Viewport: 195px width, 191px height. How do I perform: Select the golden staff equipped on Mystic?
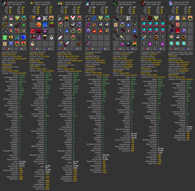(32, 18)
